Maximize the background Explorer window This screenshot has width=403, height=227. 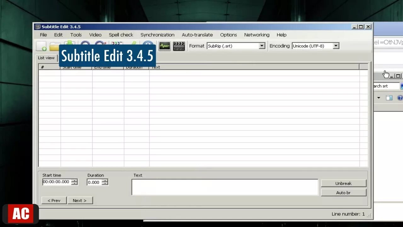coord(398,76)
